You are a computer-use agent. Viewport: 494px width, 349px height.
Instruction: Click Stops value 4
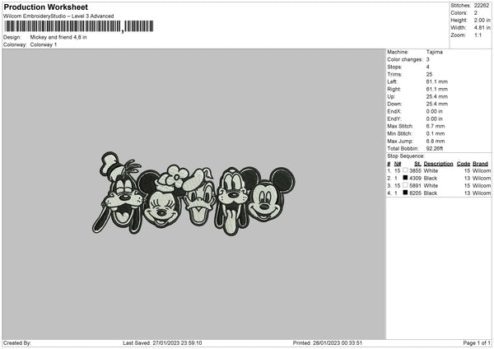tap(428, 67)
